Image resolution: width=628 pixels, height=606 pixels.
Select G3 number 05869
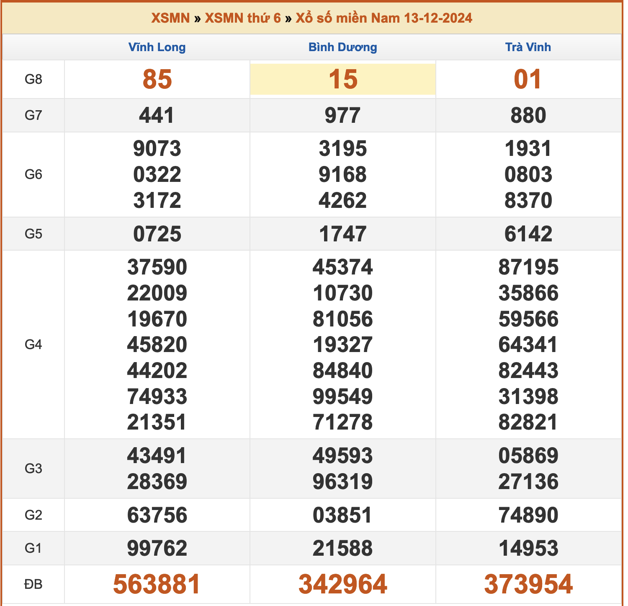point(528,456)
